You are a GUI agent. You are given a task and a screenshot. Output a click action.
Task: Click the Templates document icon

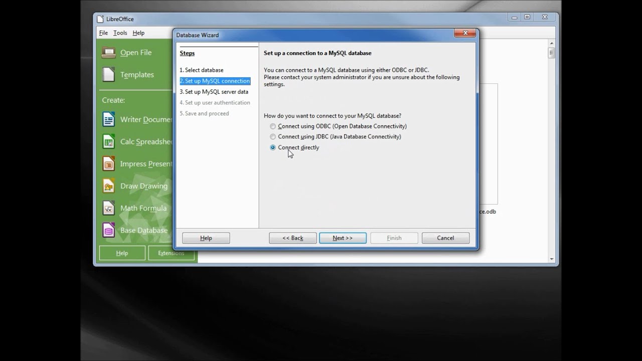point(108,74)
